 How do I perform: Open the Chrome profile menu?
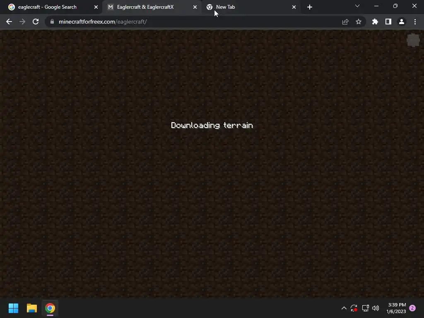tap(402, 22)
